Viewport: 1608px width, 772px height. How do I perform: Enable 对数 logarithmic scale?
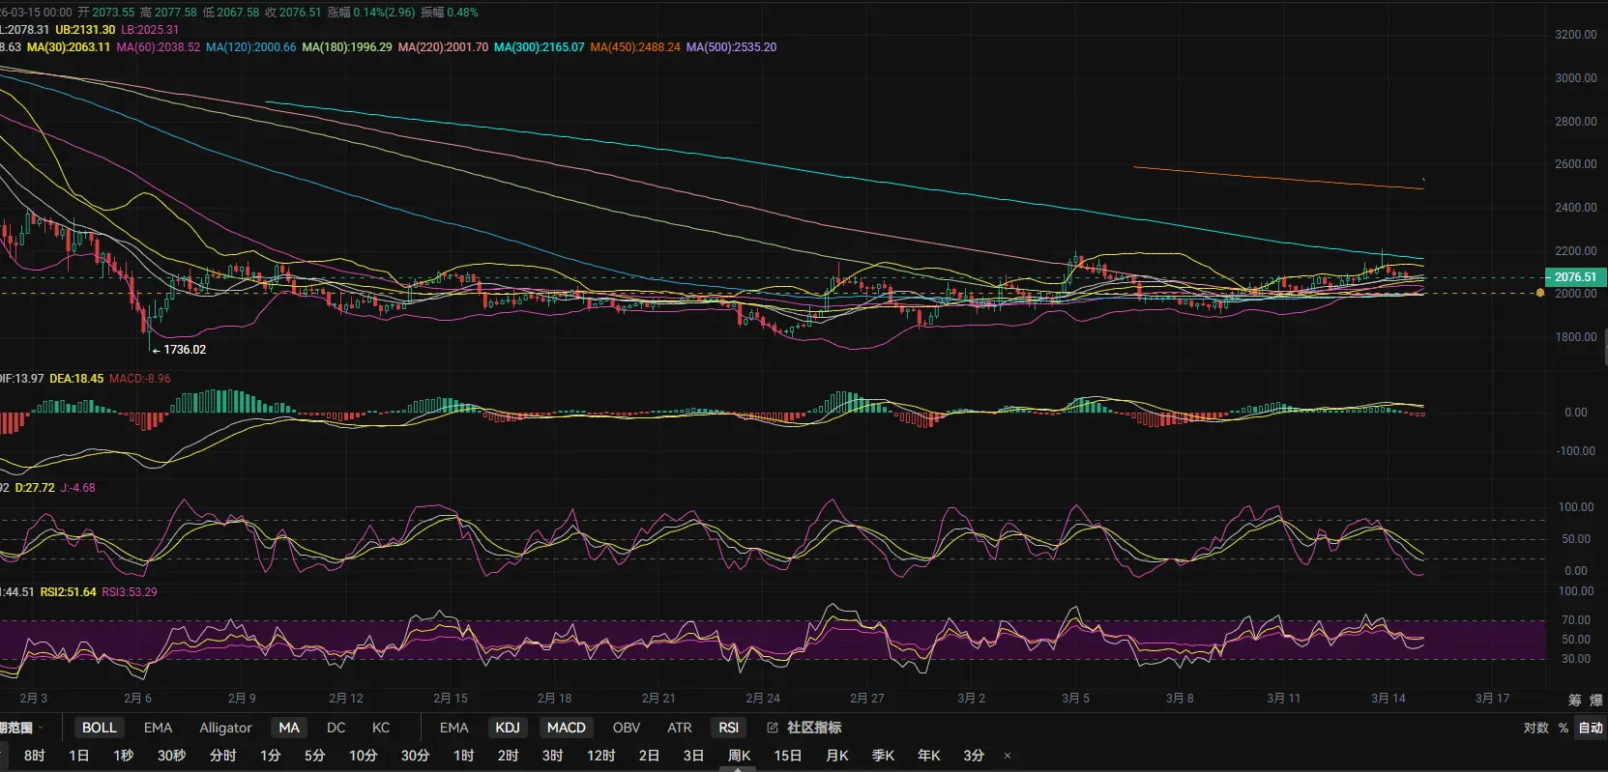(1535, 728)
